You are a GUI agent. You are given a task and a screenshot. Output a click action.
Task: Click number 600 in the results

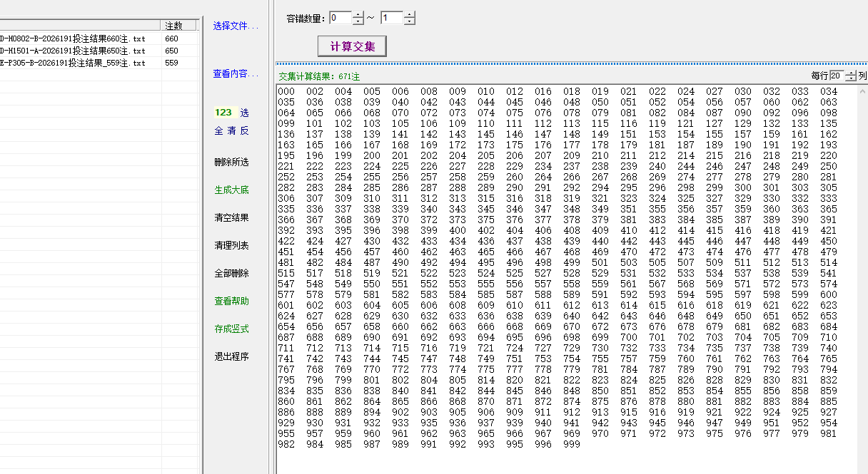click(829, 294)
